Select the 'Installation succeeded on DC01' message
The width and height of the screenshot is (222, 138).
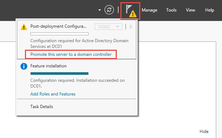point(78,83)
